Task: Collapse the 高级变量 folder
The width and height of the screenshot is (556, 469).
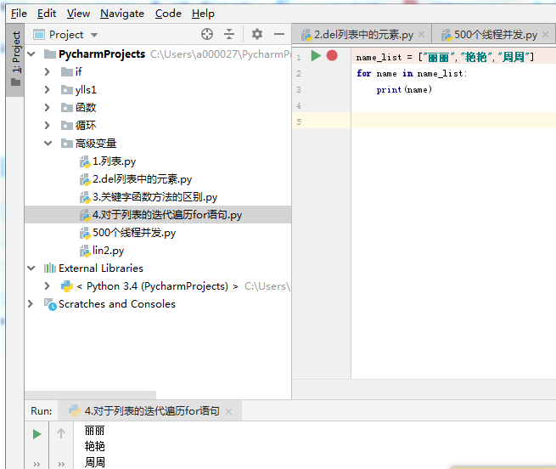Action: pos(48,143)
